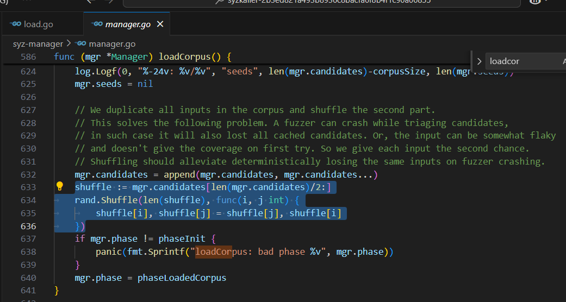566x302 pixels.
Task: Click line number 636 in the gutter
Action: tap(28, 226)
